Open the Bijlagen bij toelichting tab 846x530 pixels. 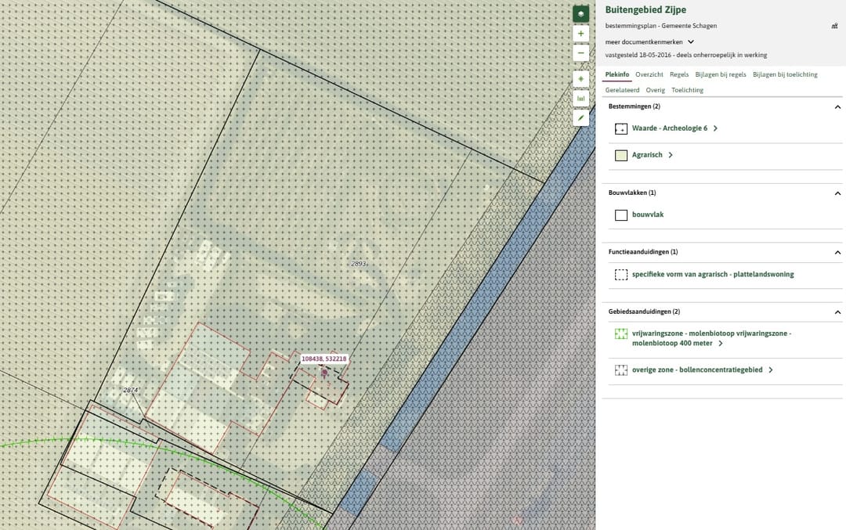pos(785,74)
